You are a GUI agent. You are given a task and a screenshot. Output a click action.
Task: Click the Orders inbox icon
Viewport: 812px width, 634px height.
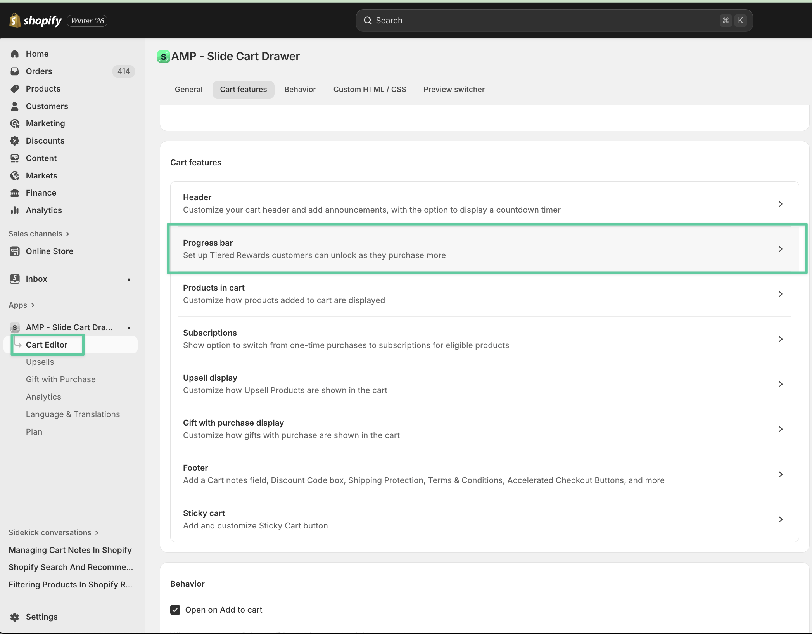click(x=15, y=71)
